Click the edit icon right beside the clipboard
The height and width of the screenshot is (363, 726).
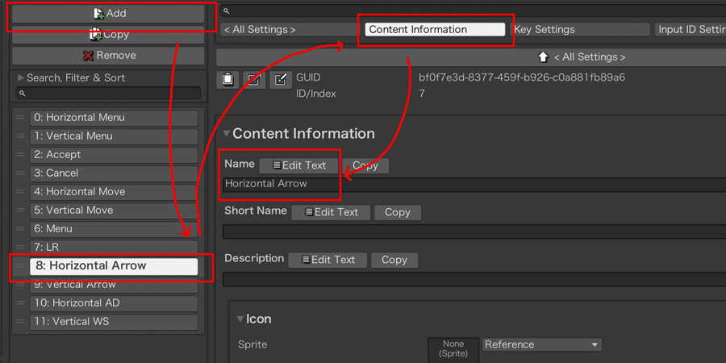point(254,80)
